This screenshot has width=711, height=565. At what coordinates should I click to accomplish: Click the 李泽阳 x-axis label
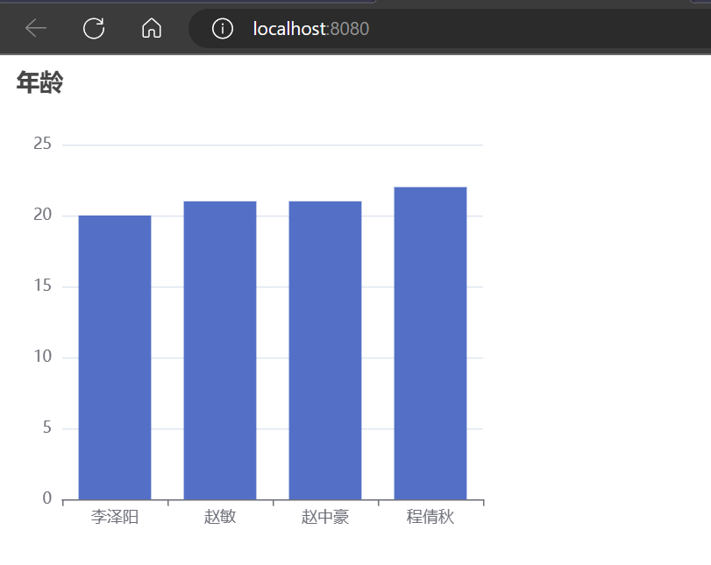click(x=115, y=518)
